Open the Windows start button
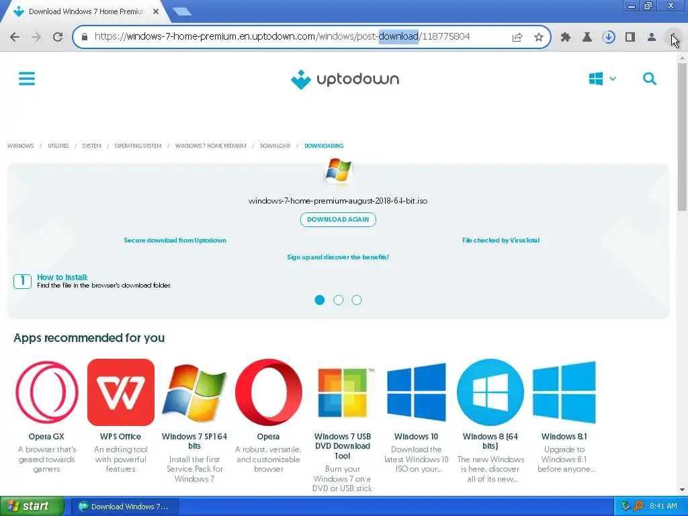 tap(32, 507)
